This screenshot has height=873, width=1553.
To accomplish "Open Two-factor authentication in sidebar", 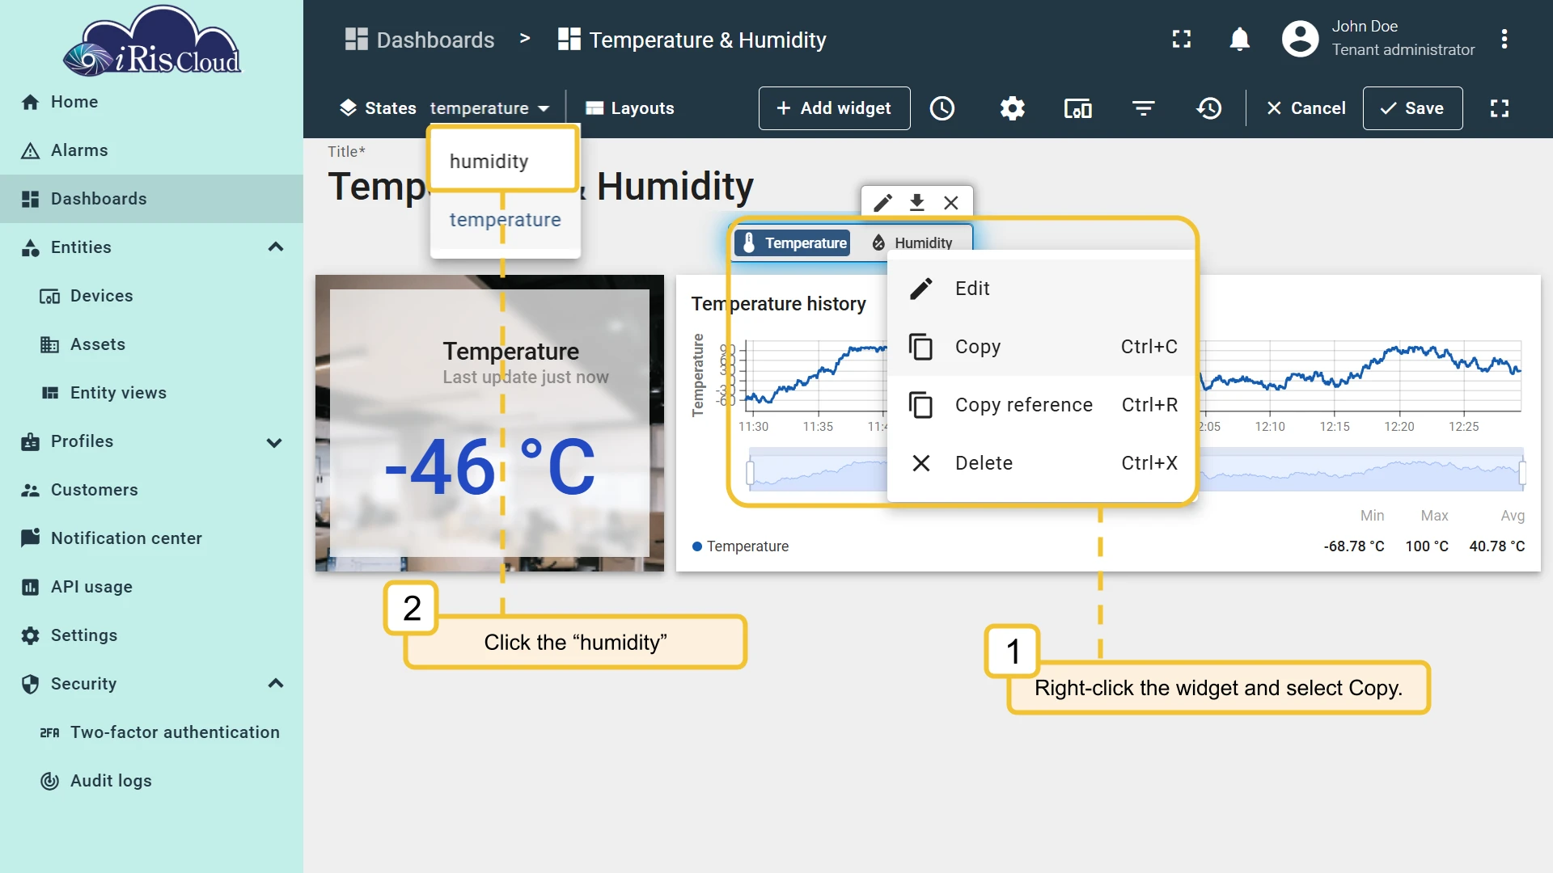I will click(151, 732).
